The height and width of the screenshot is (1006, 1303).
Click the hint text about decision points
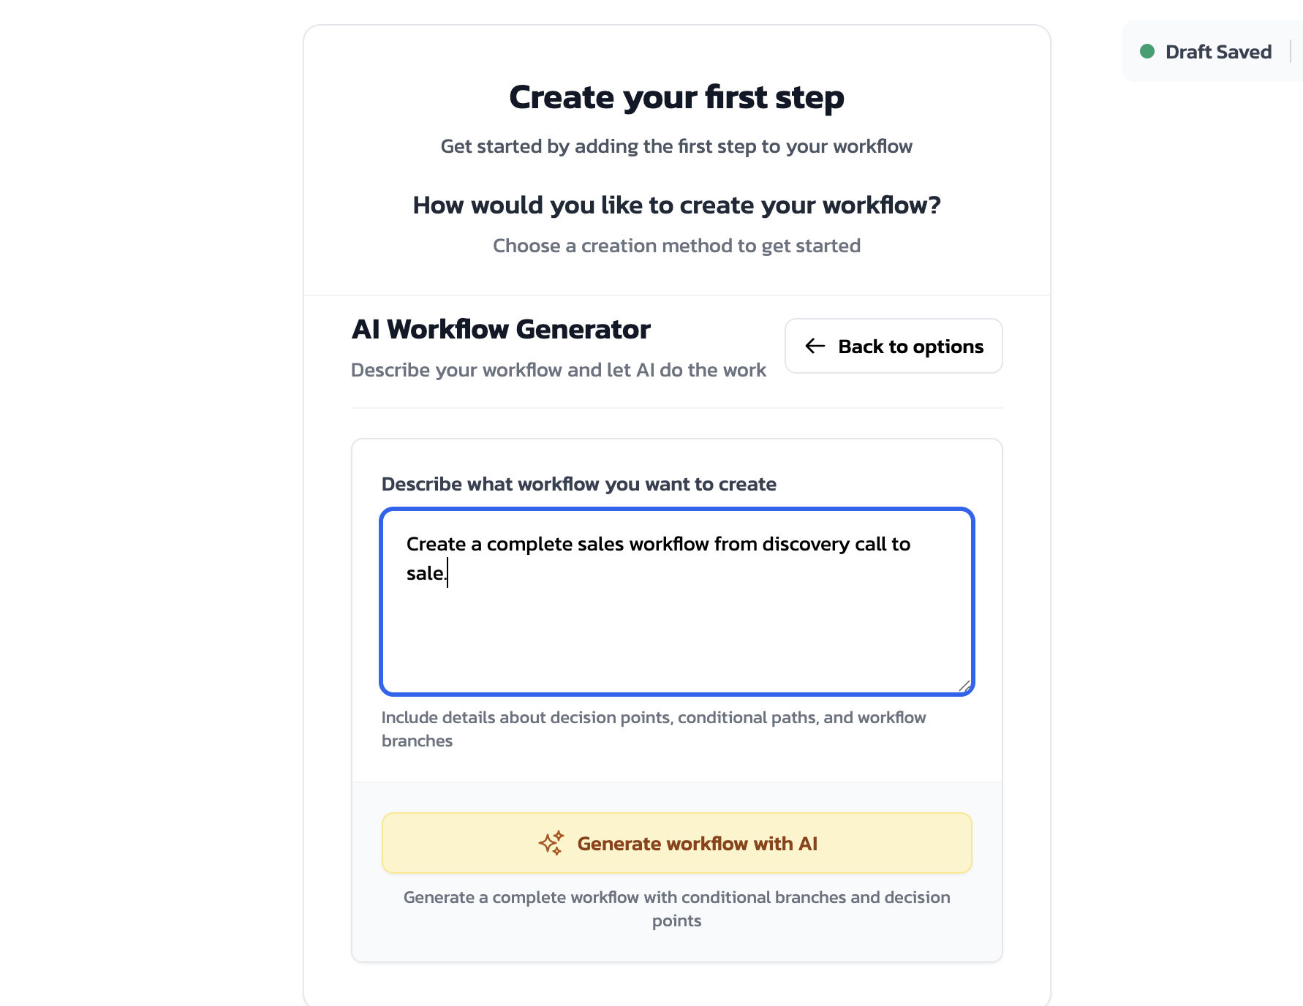[x=653, y=728]
